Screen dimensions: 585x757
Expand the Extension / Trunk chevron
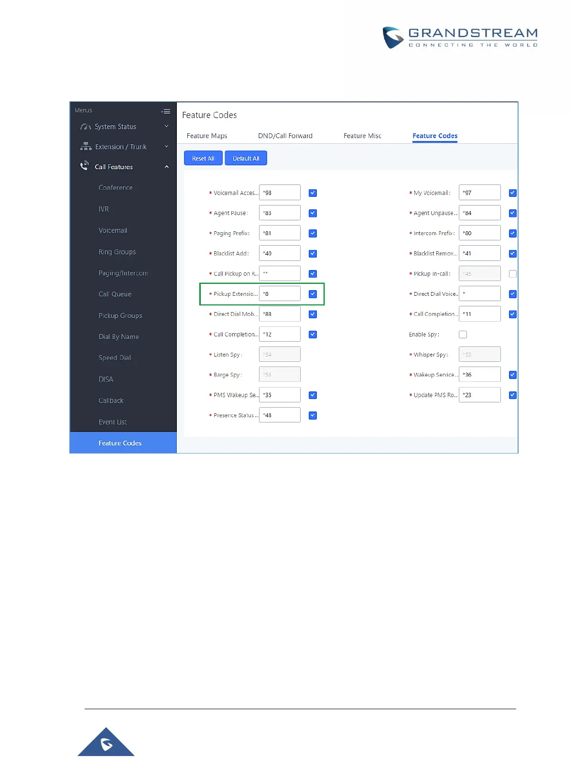point(167,146)
